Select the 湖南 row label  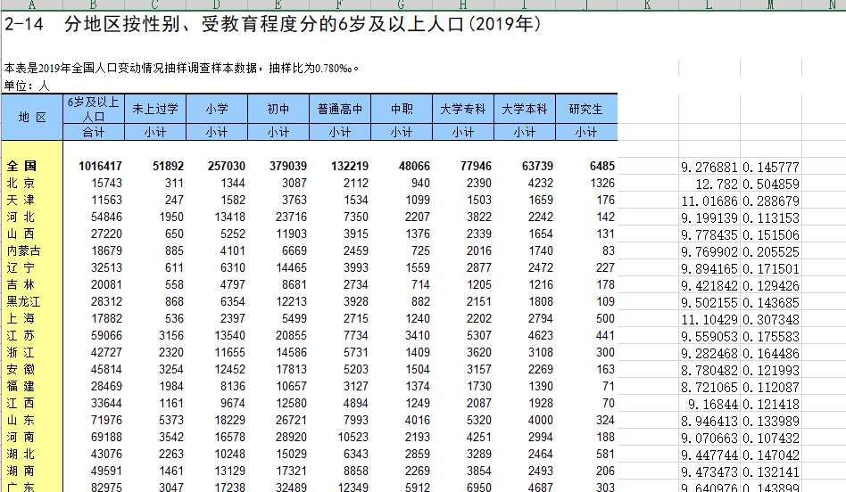[x=21, y=471]
